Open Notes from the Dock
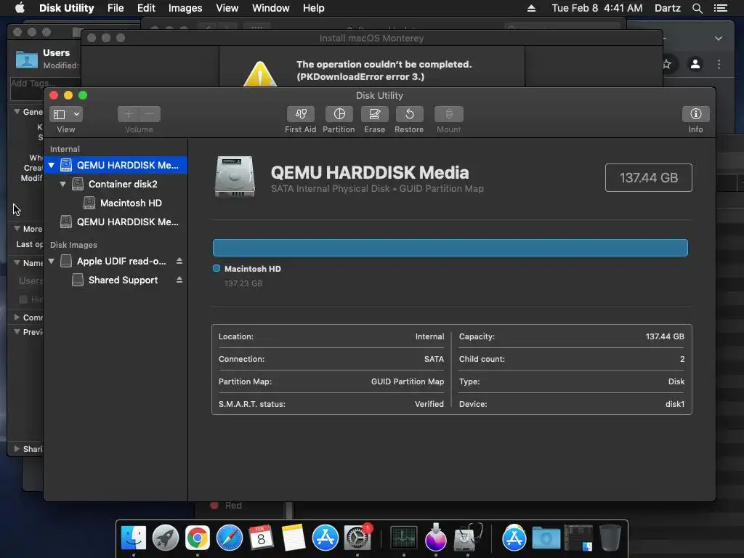 (294, 538)
